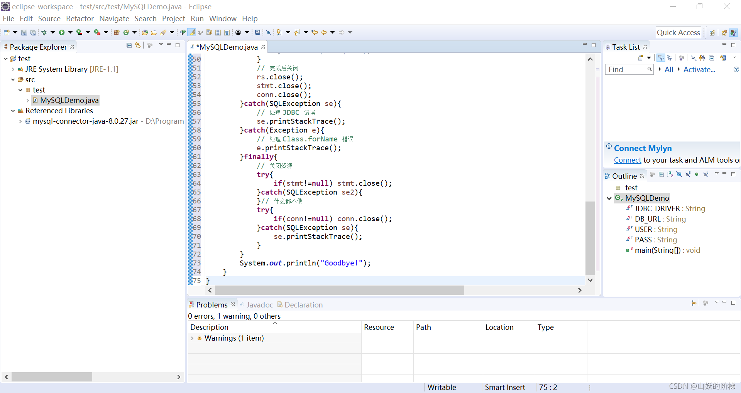The width and height of the screenshot is (741, 393).
Task: Open Package Explorer view menu triangle
Action: 161,45
